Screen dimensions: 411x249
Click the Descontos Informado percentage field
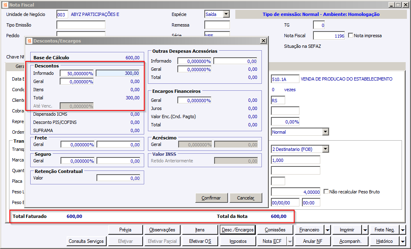pos(77,73)
